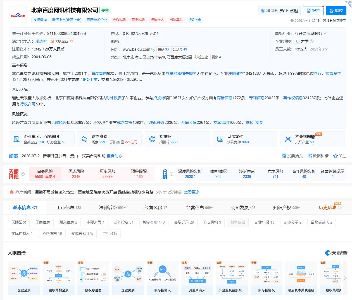Select 实际控制人 1 sub-tab

[22, 233]
